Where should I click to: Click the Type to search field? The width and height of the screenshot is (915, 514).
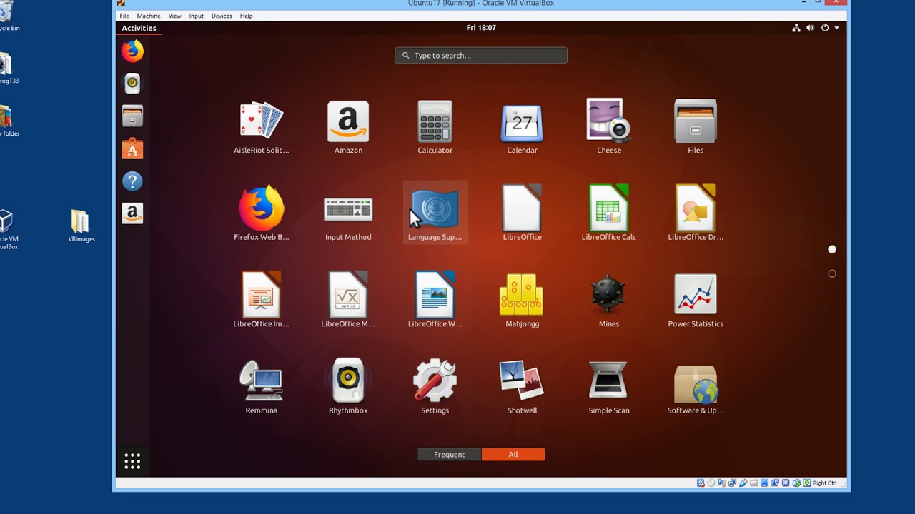pos(481,55)
